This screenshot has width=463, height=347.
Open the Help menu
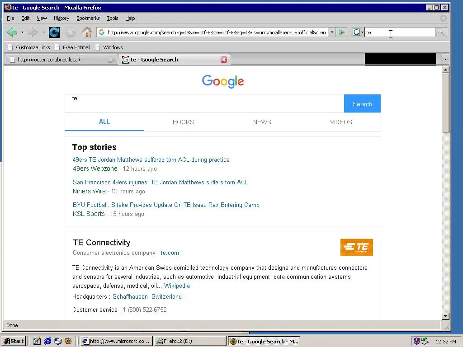tap(130, 18)
